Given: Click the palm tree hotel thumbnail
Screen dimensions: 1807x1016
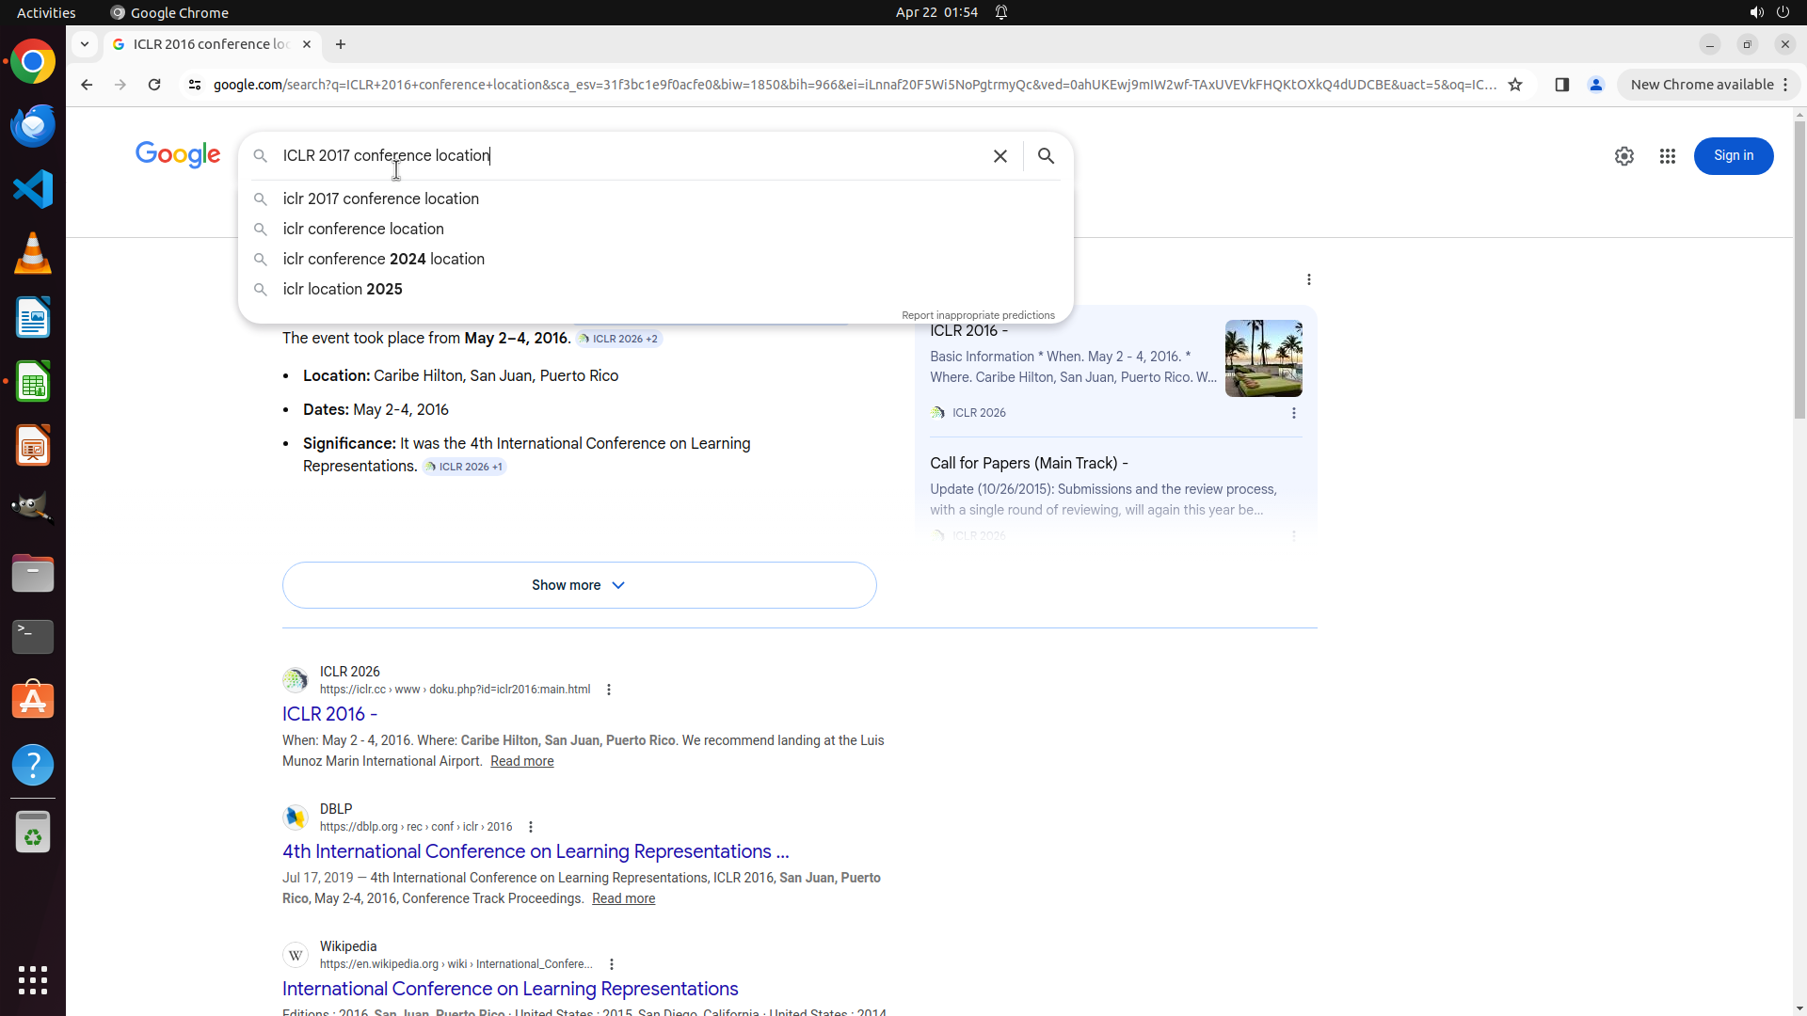Looking at the screenshot, I should [1263, 358].
